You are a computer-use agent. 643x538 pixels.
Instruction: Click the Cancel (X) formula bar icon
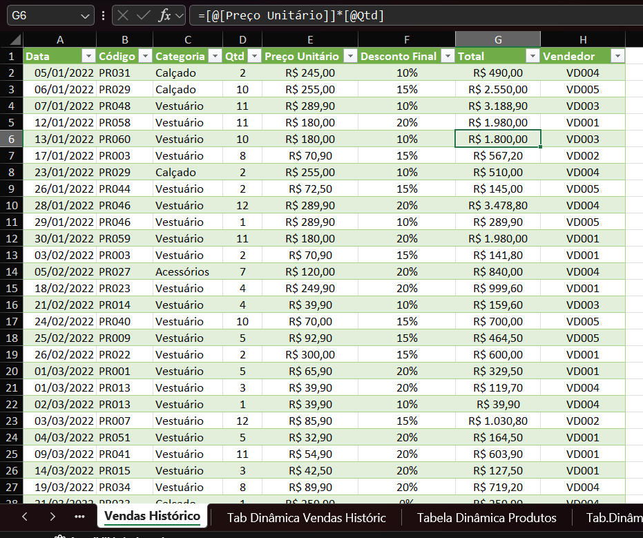[123, 16]
